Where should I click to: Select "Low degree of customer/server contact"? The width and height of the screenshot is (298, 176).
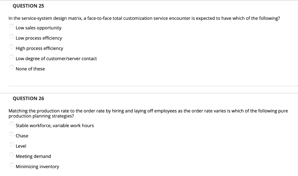click(x=12, y=56)
